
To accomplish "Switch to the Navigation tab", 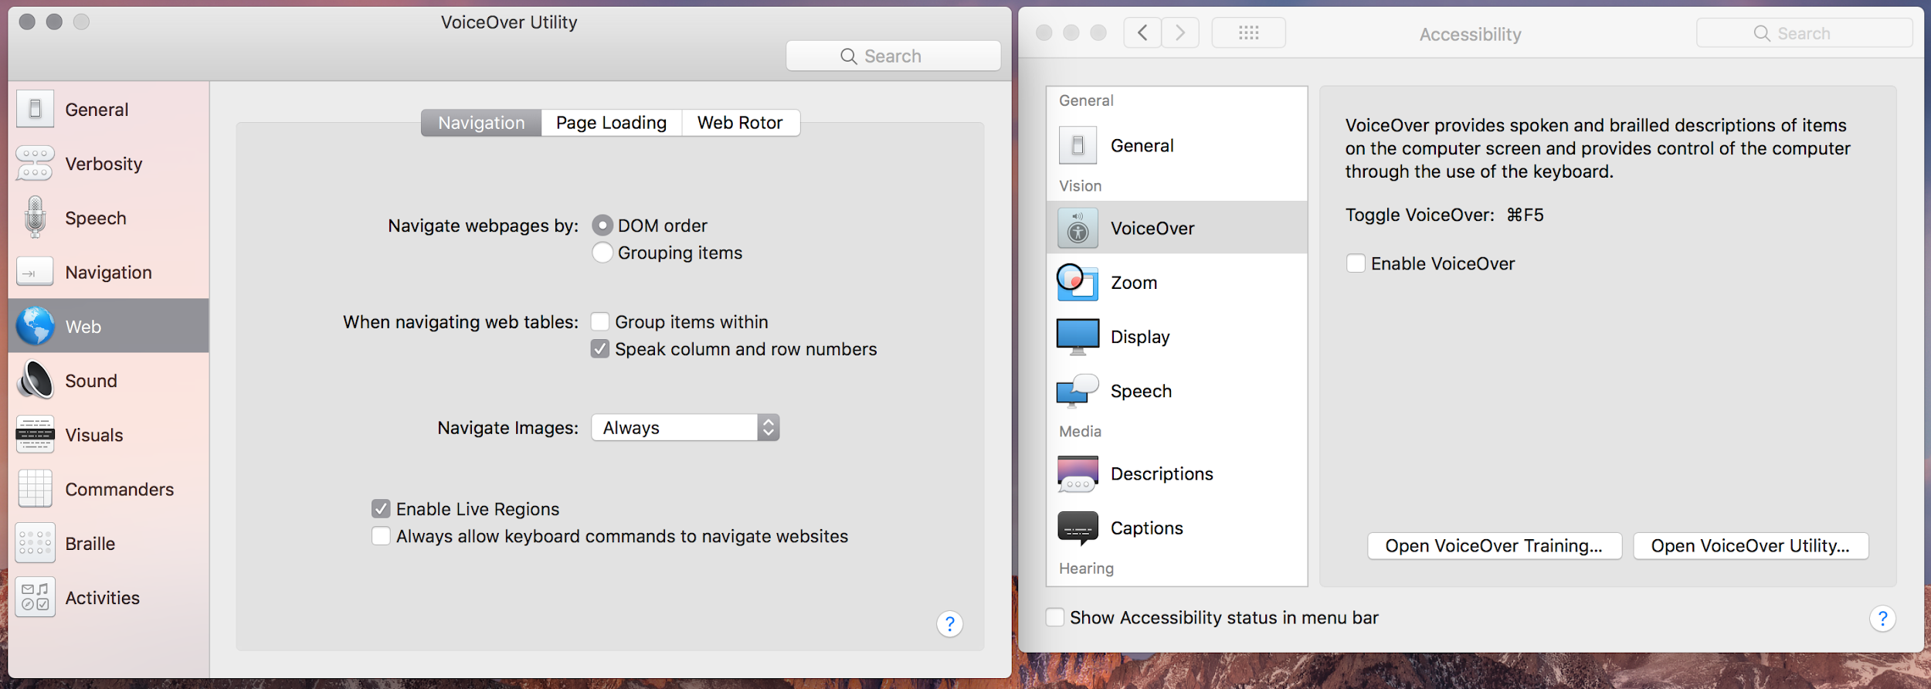I will (x=481, y=123).
